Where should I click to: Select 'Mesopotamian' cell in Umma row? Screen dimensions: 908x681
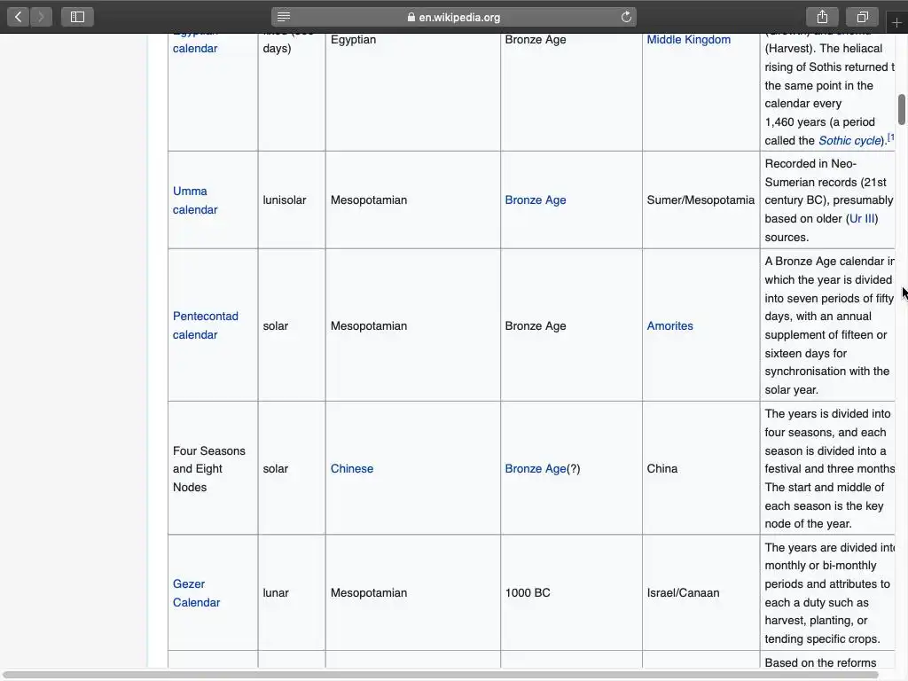369,200
